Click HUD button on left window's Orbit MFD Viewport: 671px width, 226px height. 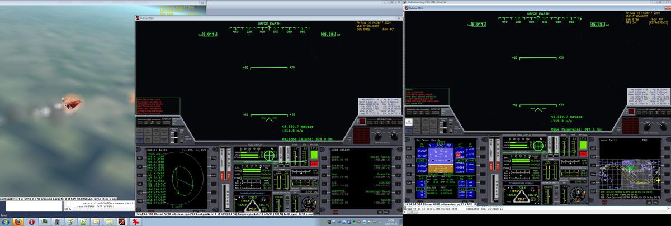click(x=214, y=175)
